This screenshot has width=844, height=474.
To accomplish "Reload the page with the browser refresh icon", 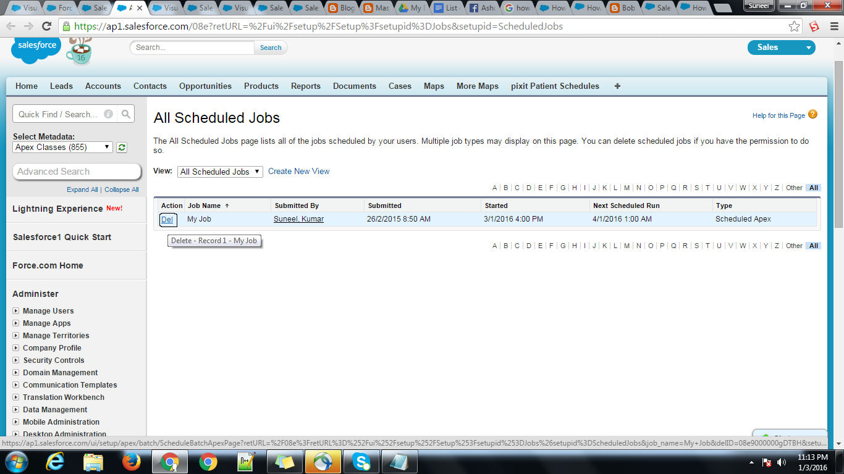I will point(46,27).
